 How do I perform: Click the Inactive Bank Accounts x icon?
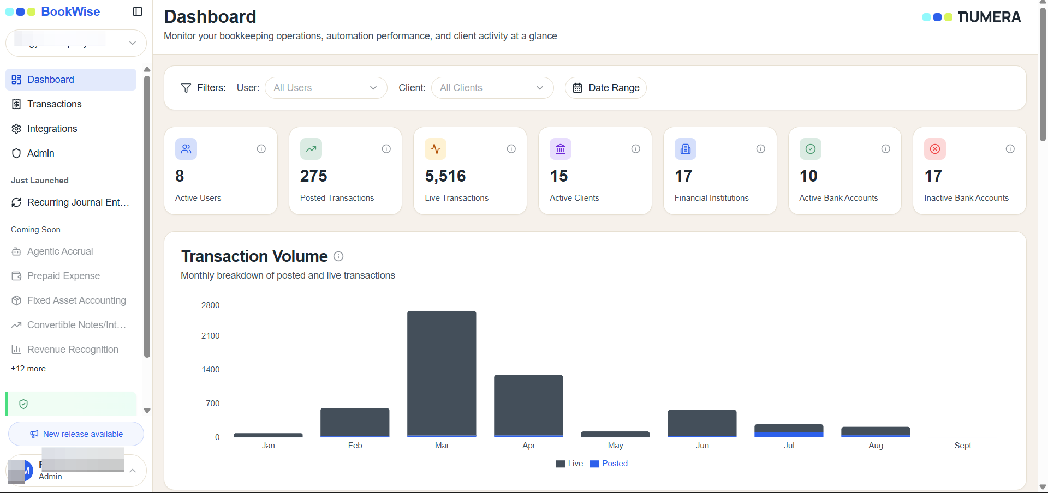pos(935,149)
